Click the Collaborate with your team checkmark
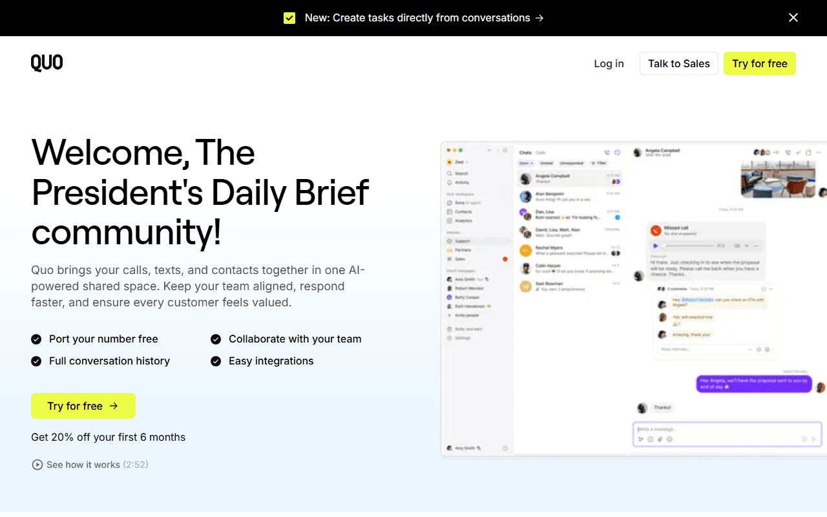 pyautogui.click(x=216, y=339)
